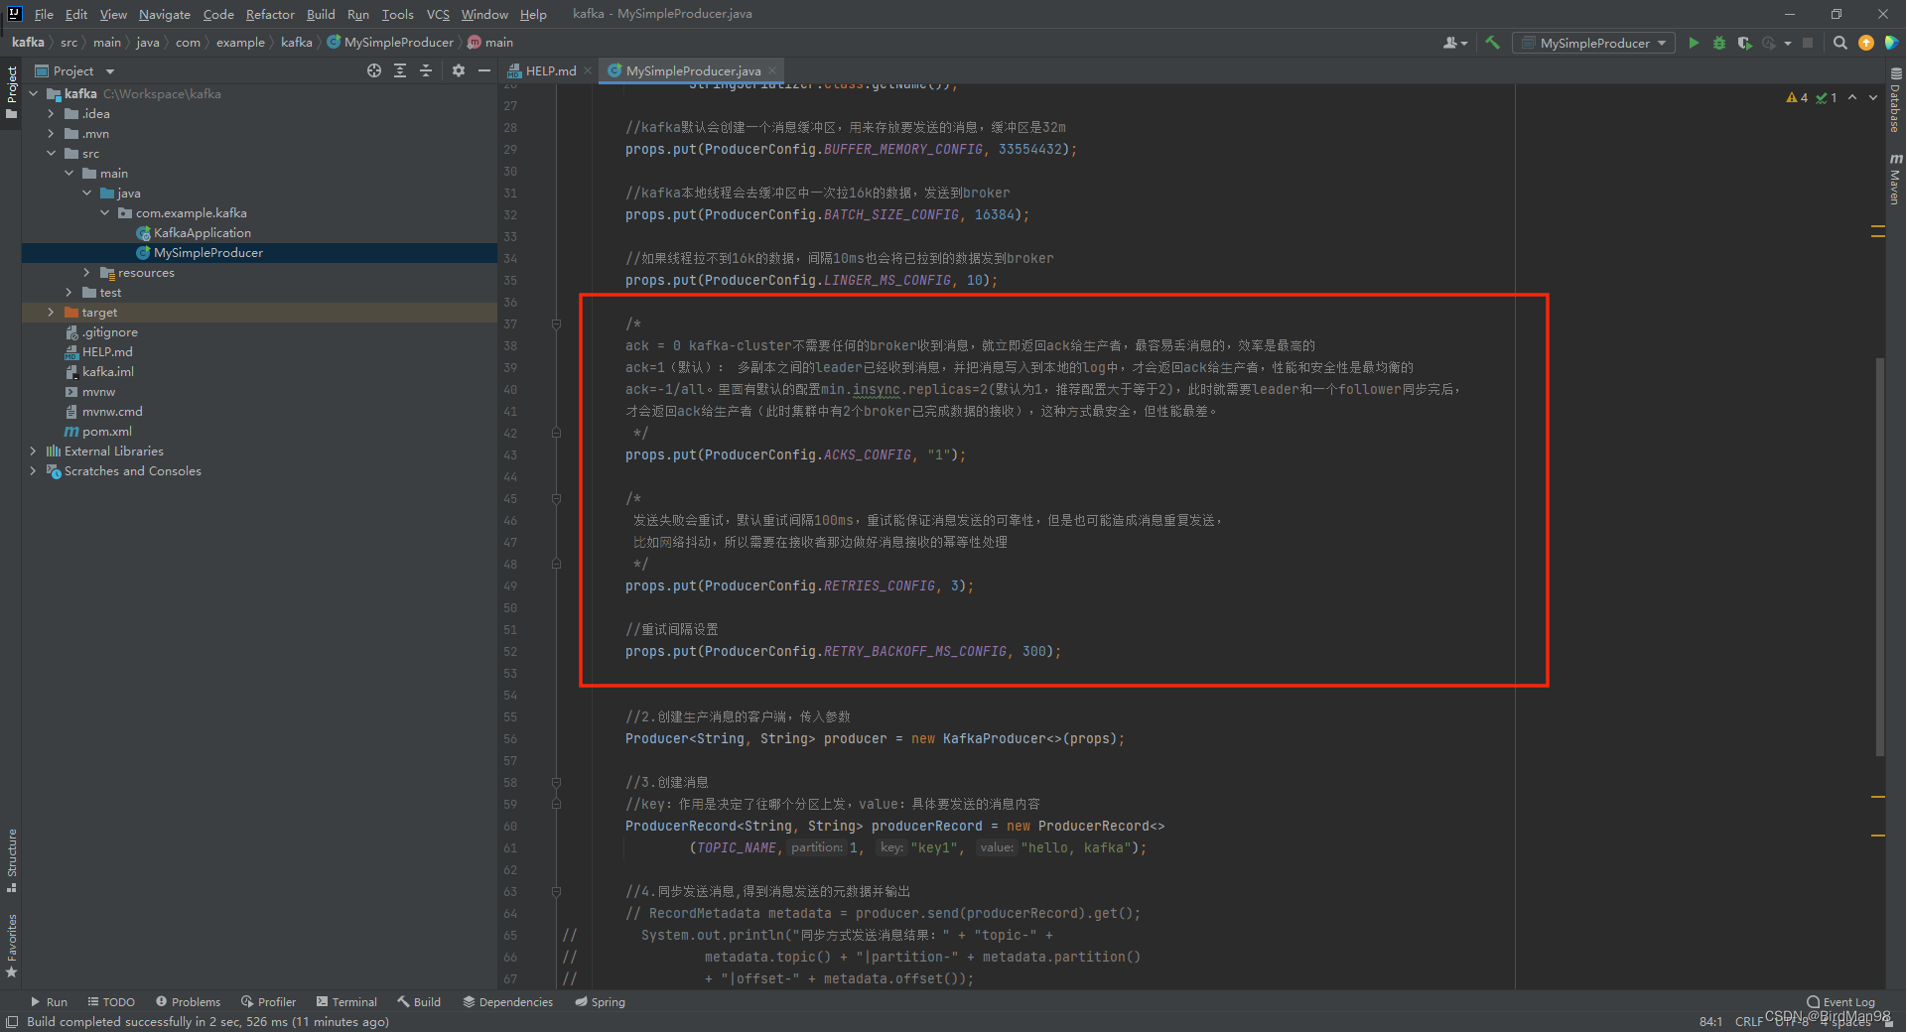Open Project panel settings gear
1907x1032 pixels.
pyautogui.click(x=459, y=70)
